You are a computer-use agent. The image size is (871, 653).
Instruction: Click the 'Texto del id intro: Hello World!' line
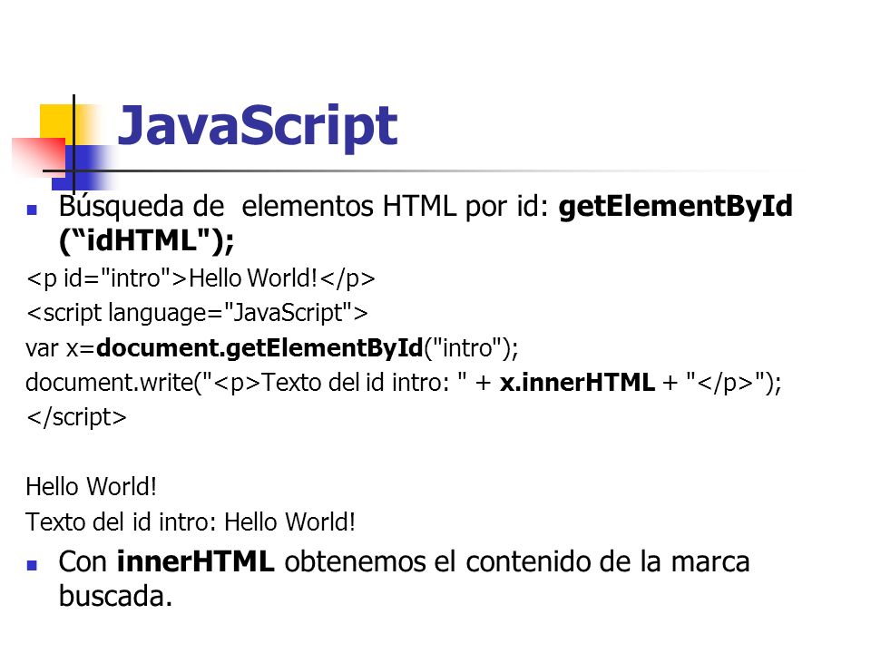point(191,522)
